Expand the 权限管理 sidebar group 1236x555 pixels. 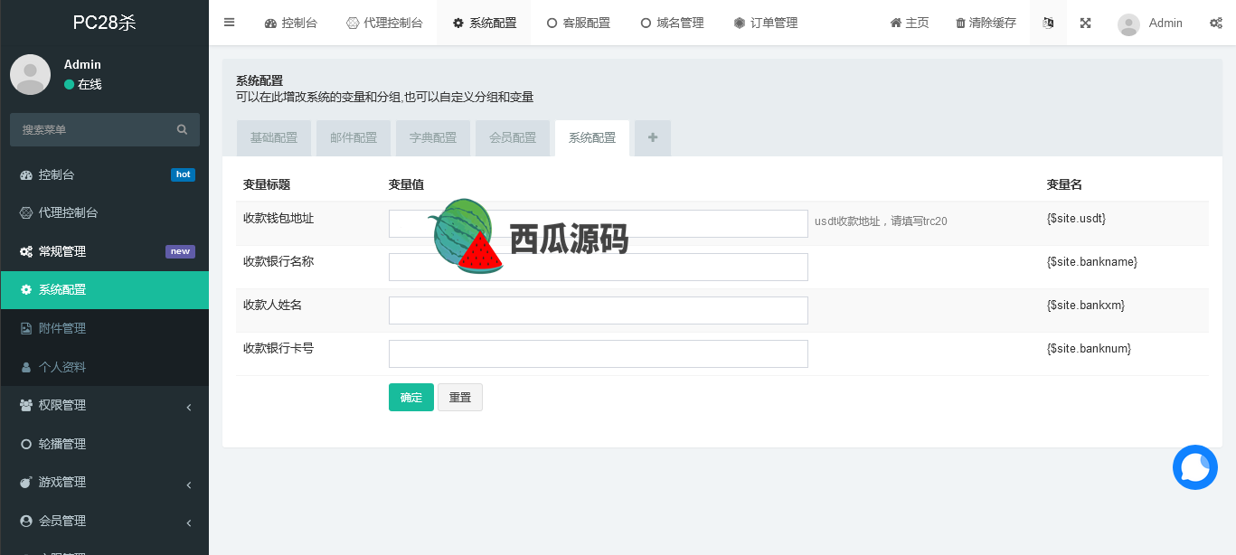(x=104, y=405)
